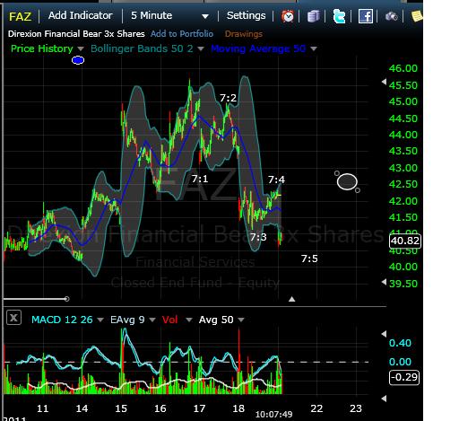459x421 pixels.
Task: Open Add Indicator menu
Action: tap(80, 15)
